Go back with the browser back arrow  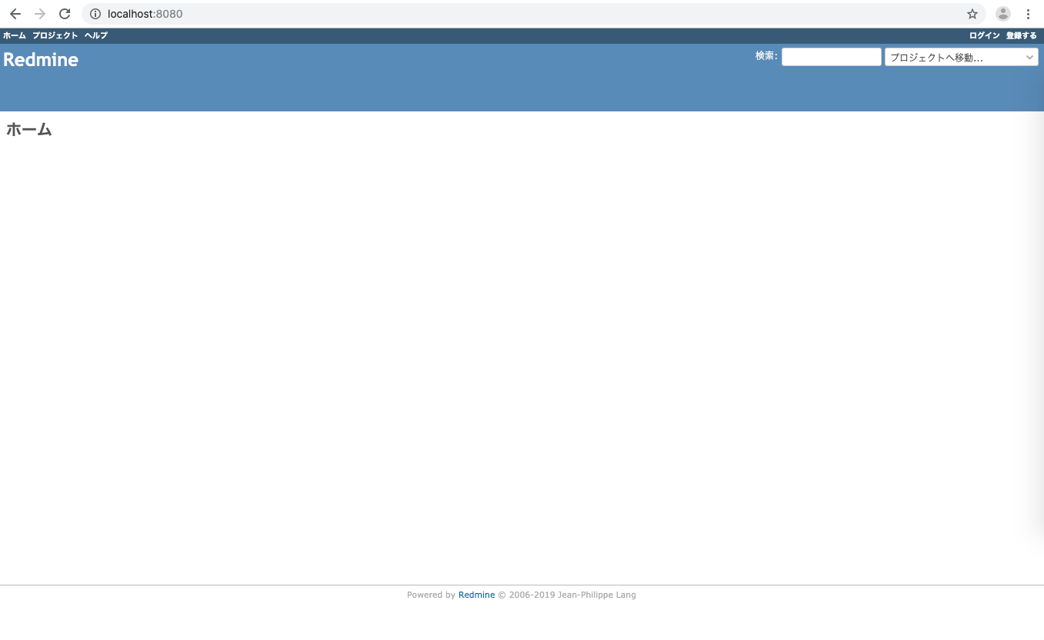pyautogui.click(x=15, y=14)
